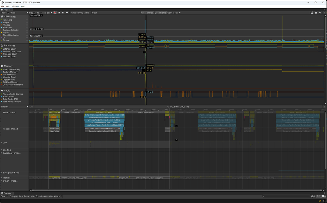Click Collapse in the Console toolbar

[x=13, y=196]
